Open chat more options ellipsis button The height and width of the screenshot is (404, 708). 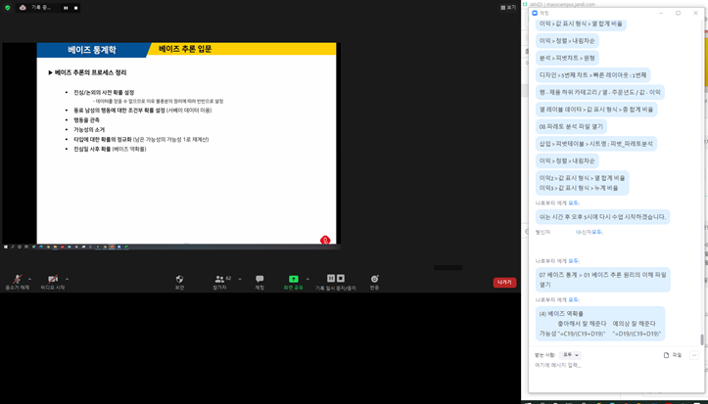coord(694,355)
